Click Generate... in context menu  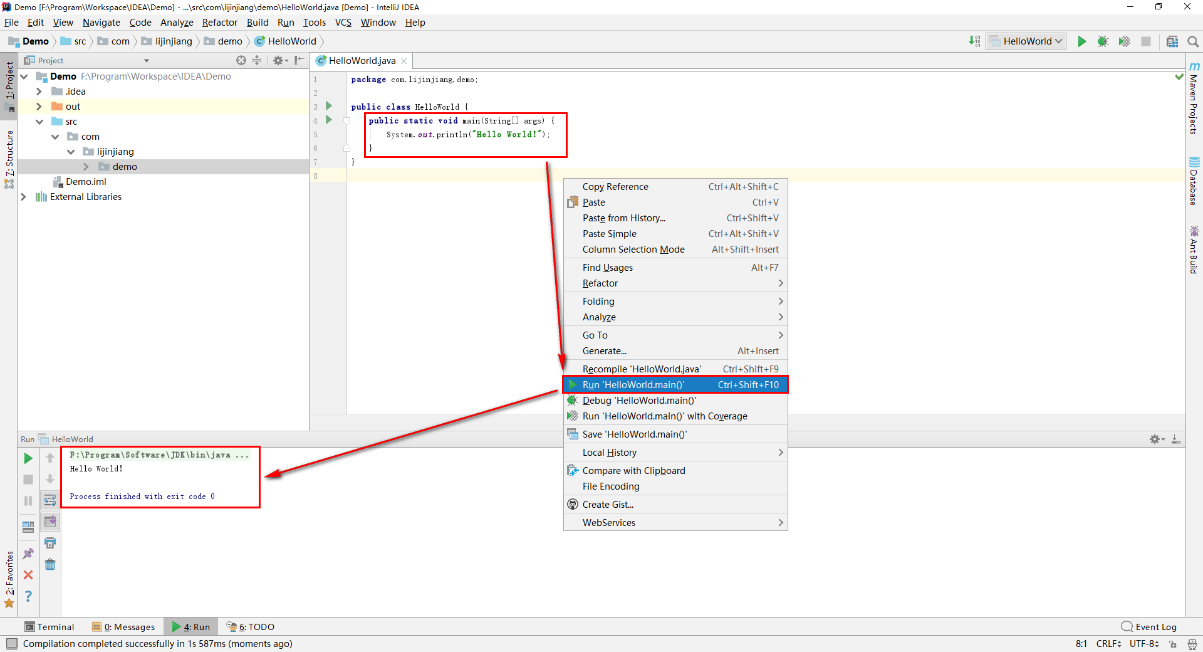point(675,351)
